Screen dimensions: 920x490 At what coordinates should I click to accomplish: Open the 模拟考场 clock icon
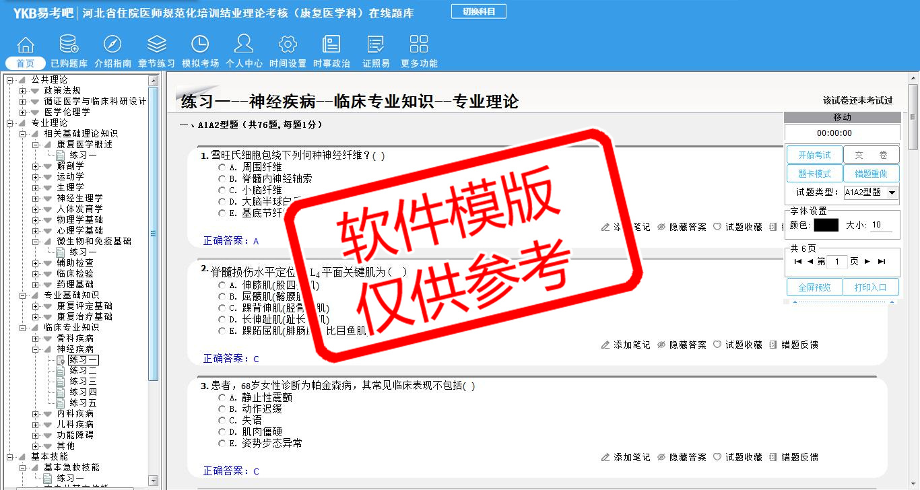[200, 45]
